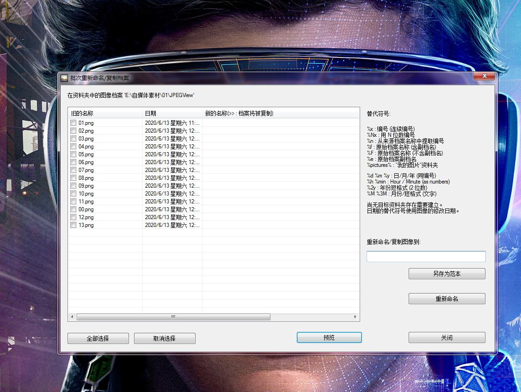Viewport: 521px width, 392px height.
Task: Click the 预览 (Preview) button
Action: [329, 337]
